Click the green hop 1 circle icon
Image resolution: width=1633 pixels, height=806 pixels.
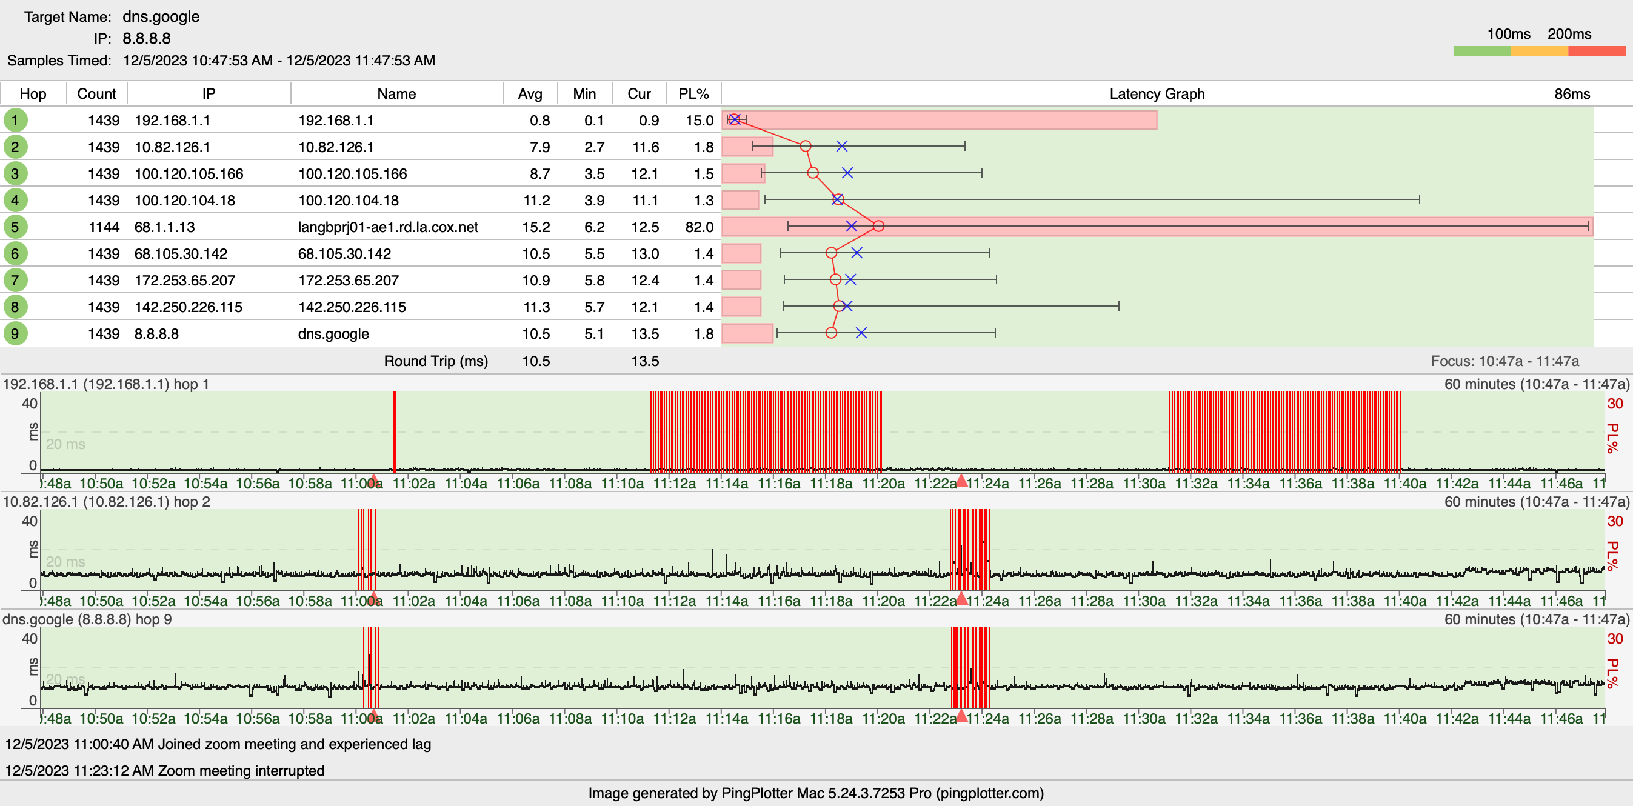click(15, 121)
